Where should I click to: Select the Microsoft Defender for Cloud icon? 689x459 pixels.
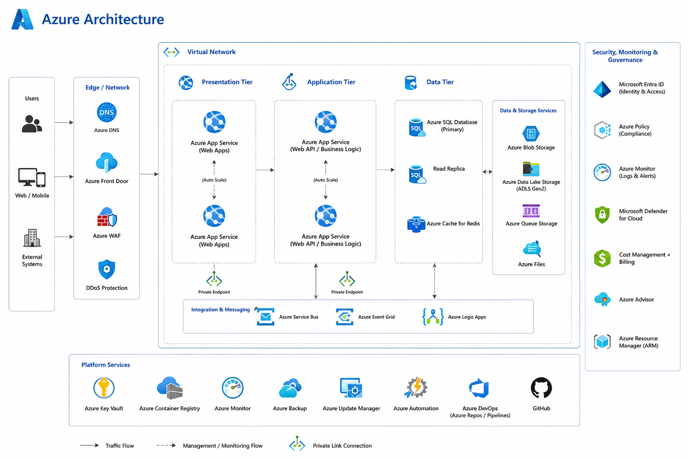(602, 215)
